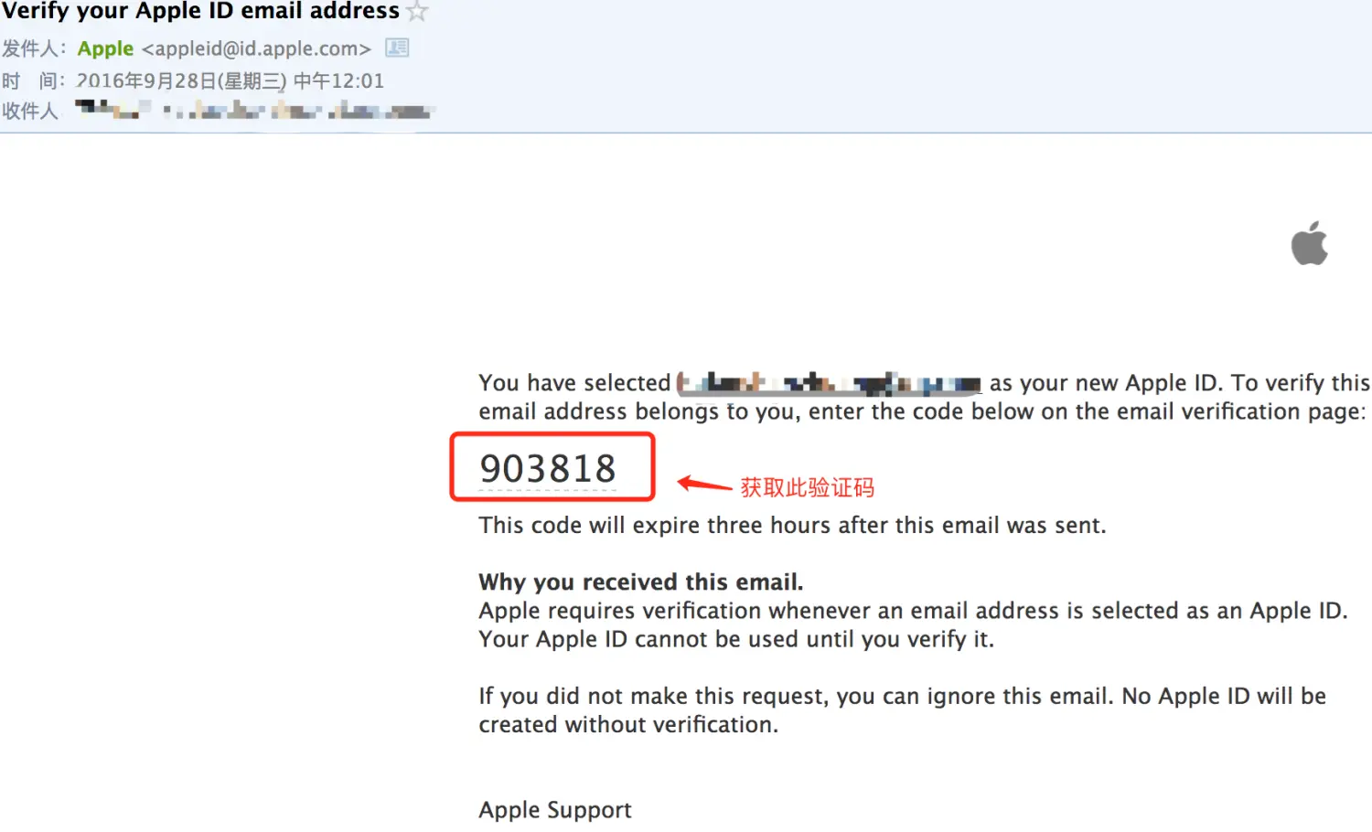
Task: Star the Verify your Apple ID email
Action: click(417, 12)
